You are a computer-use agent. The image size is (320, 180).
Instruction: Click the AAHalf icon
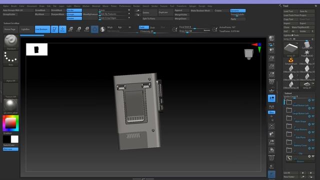tap(271, 74)
